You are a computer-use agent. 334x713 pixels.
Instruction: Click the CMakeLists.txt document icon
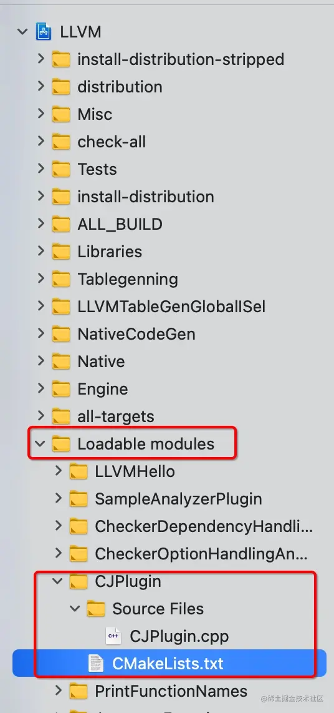coord(96,664)
